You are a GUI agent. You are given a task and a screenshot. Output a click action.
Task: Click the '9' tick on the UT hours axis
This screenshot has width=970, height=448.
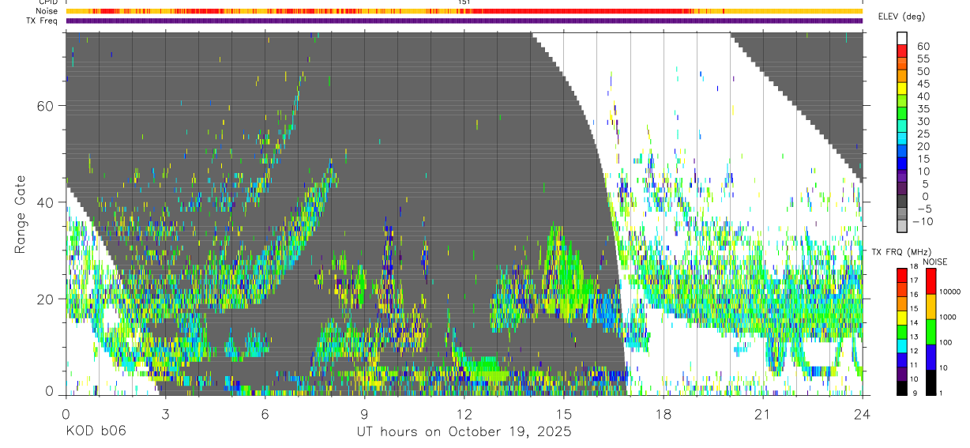click(x=364, y=413)
